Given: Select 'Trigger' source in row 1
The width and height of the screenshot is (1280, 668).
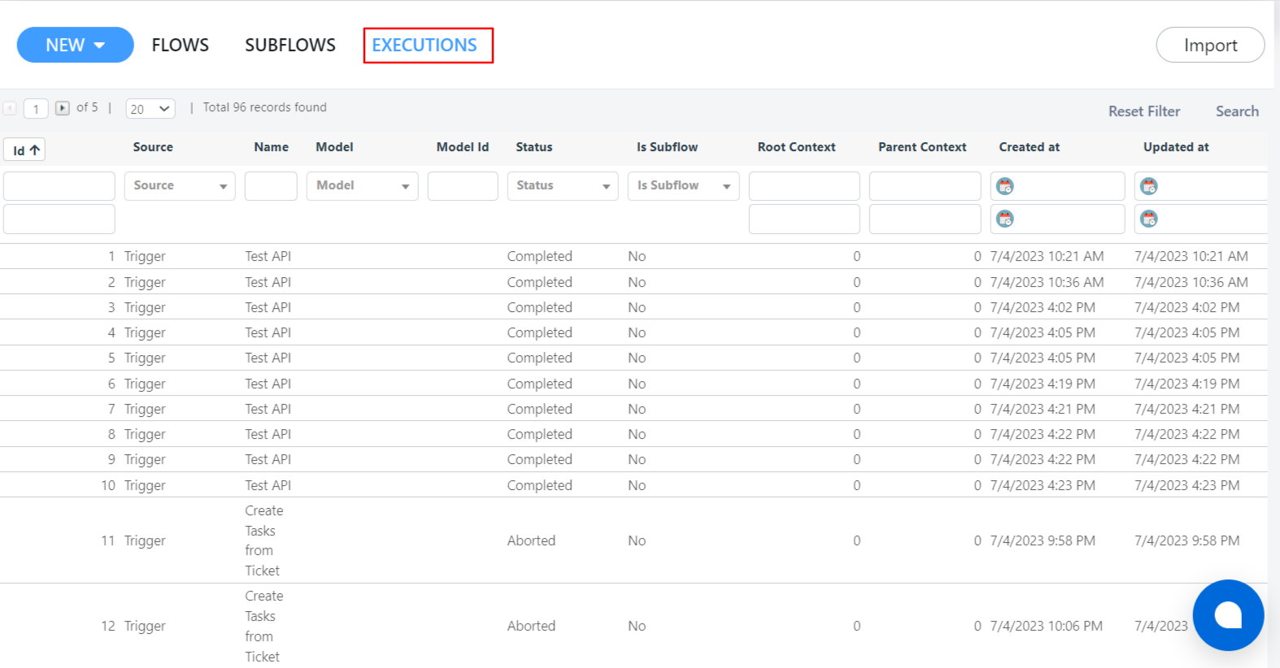Looking at the screenshot, I should [x=145, y=257].
